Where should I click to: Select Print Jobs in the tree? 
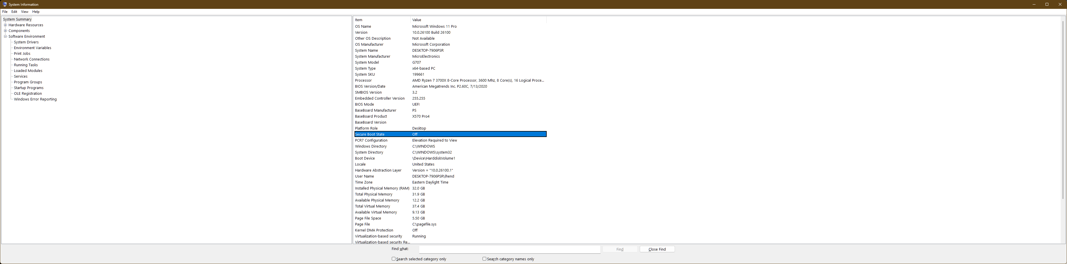22,54
